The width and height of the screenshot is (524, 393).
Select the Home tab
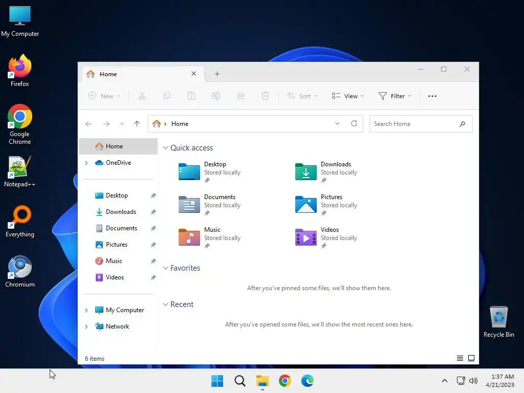[142, 74]
